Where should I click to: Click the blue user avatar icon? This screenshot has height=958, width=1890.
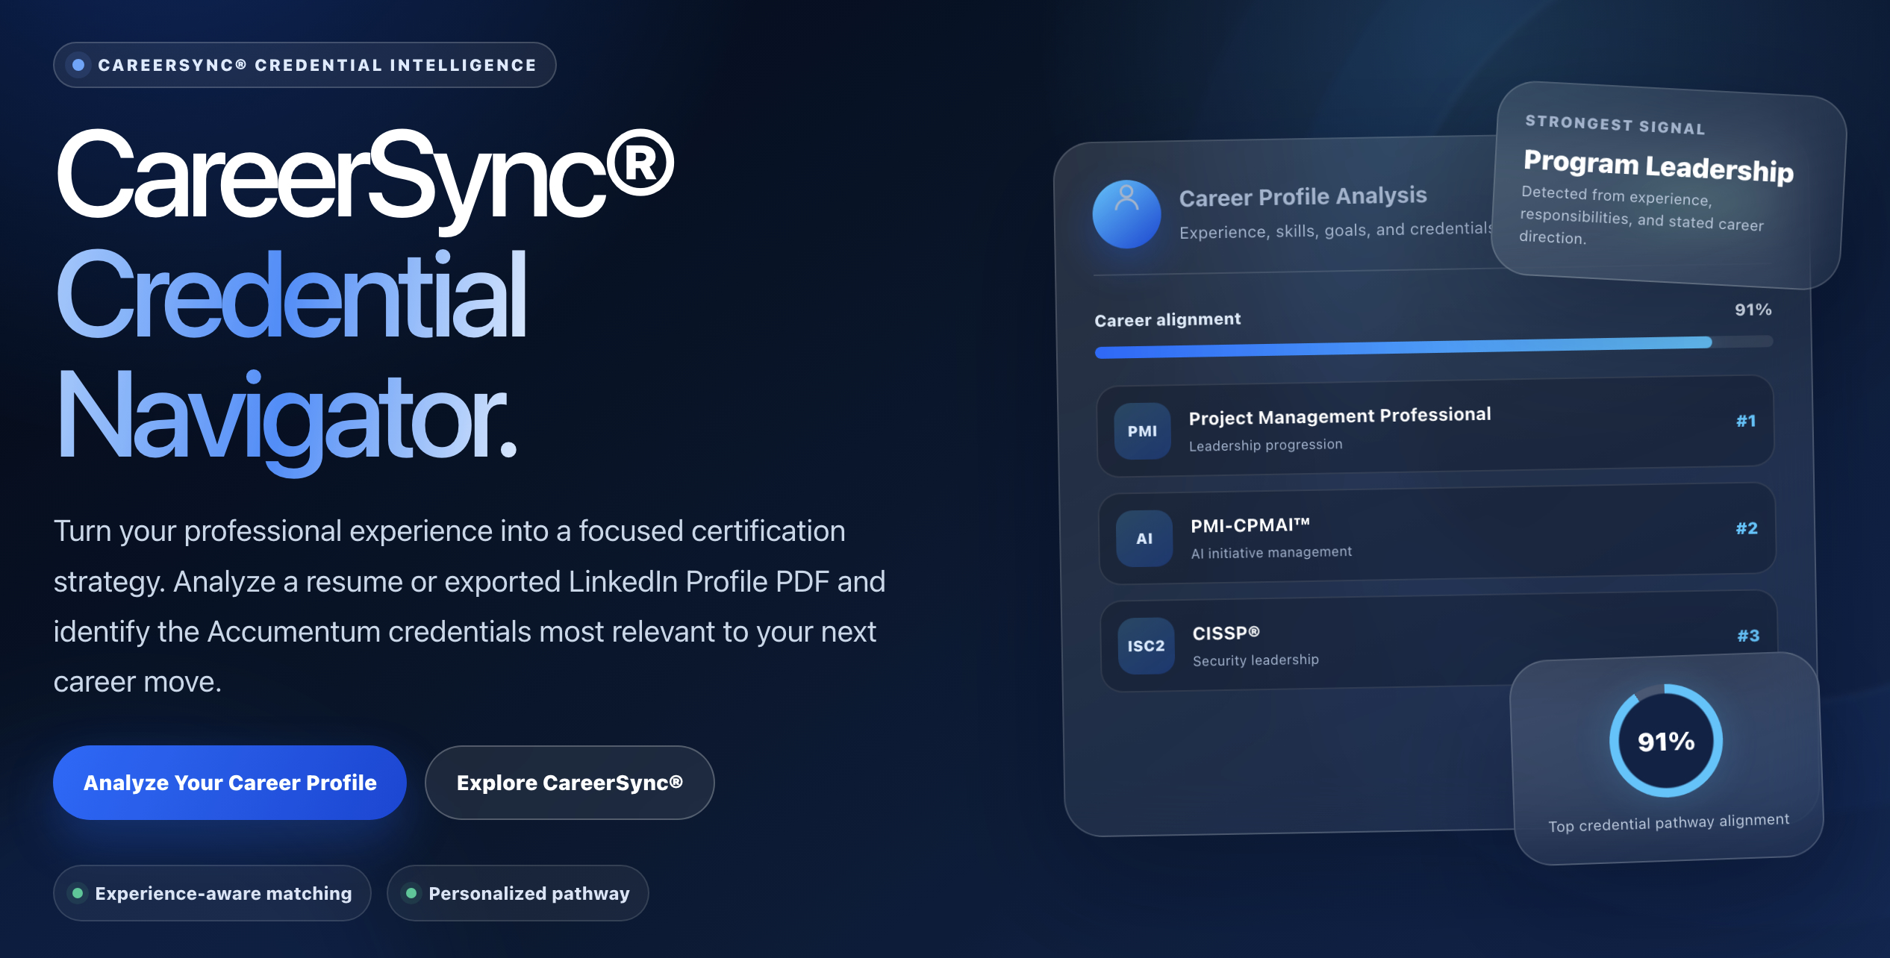coord(1126,214)
